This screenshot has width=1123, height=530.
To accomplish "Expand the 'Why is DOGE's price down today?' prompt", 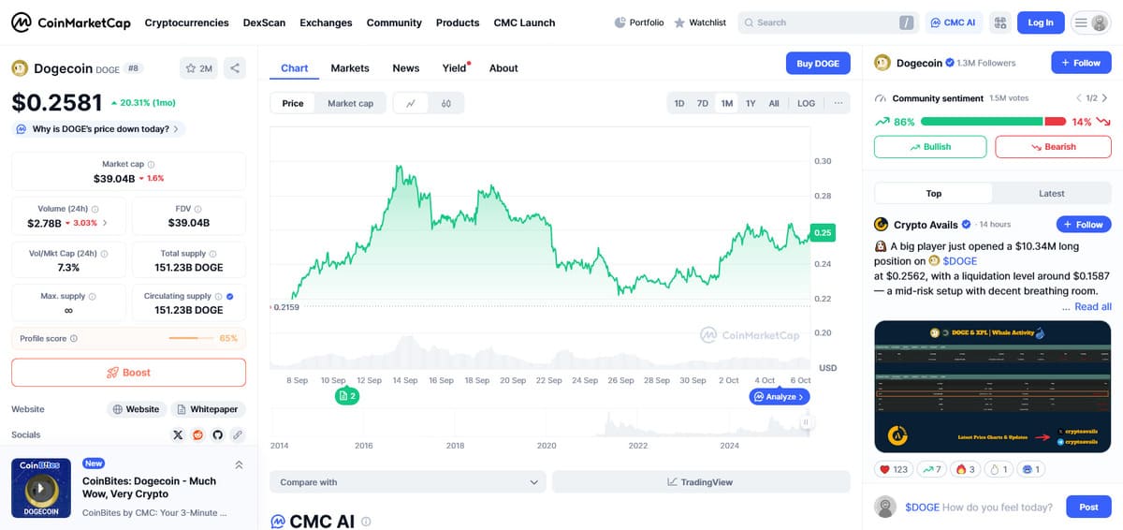I will tap(98, 129).
